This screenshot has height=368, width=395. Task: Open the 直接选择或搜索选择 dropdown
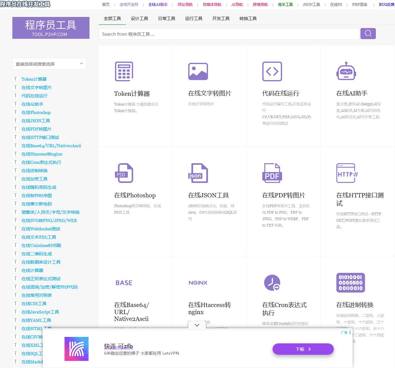[49, 64]
